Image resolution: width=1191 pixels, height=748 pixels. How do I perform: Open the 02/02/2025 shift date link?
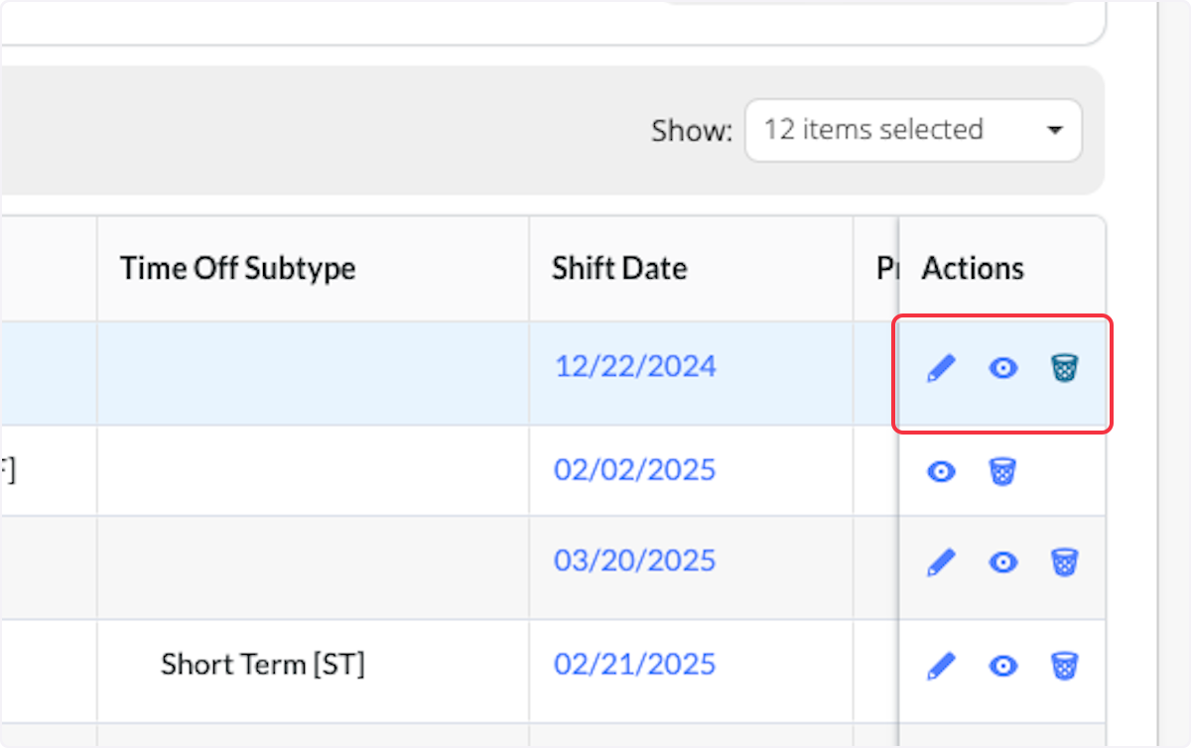point(635,469)
